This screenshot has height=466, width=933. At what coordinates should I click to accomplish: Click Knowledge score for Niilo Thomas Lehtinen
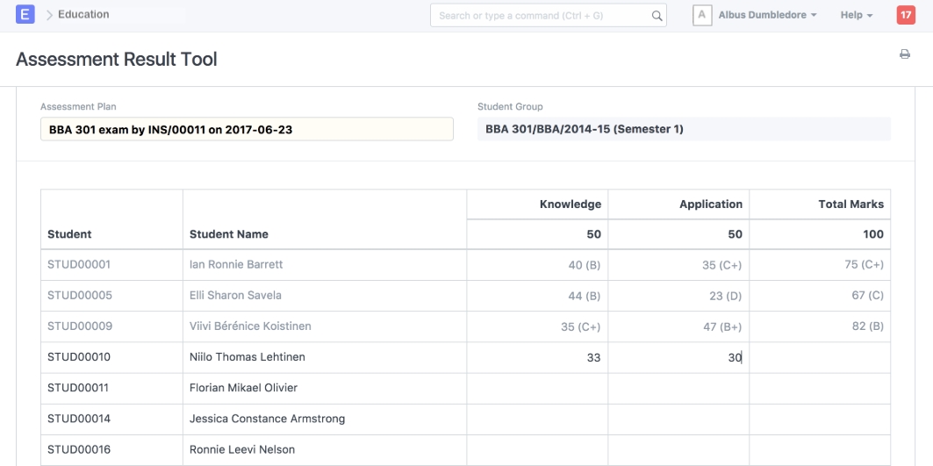pos(537,357)
